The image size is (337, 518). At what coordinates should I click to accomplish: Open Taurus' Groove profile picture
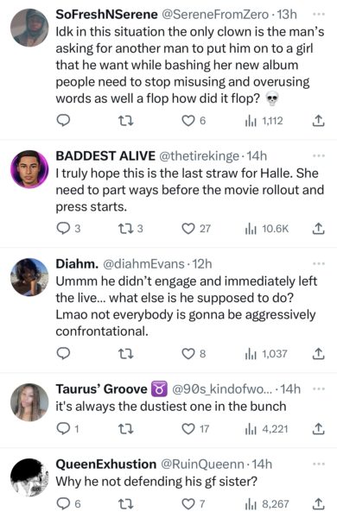pos(29,402)
